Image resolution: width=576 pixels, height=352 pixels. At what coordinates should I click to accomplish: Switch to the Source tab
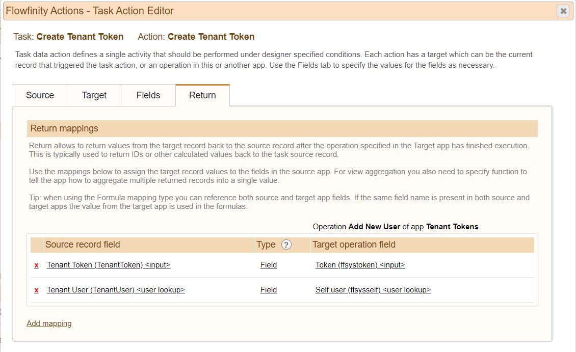pos(40,95)
